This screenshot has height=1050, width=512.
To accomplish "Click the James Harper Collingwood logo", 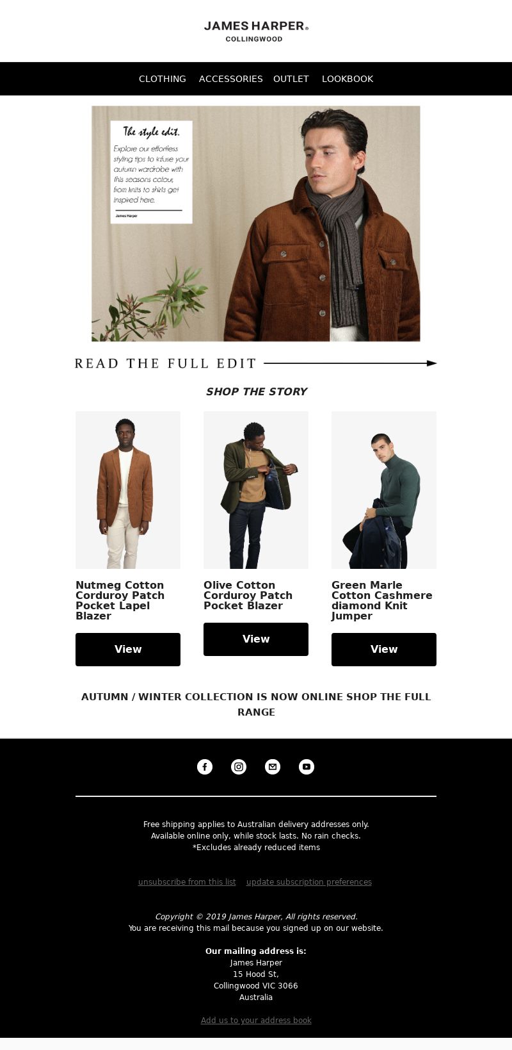I will click(x=256, y=31).
